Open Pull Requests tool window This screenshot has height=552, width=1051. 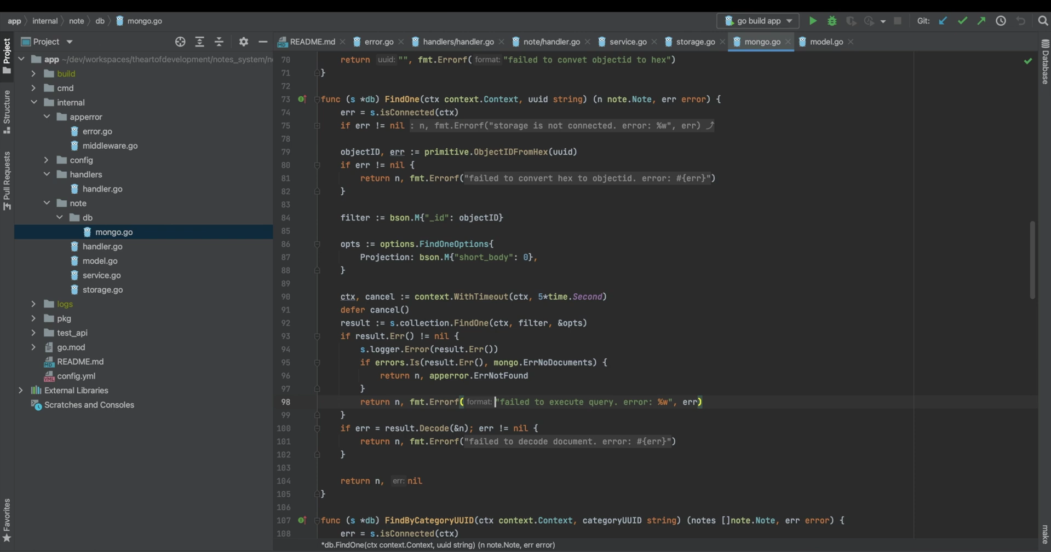click(7, 181)
